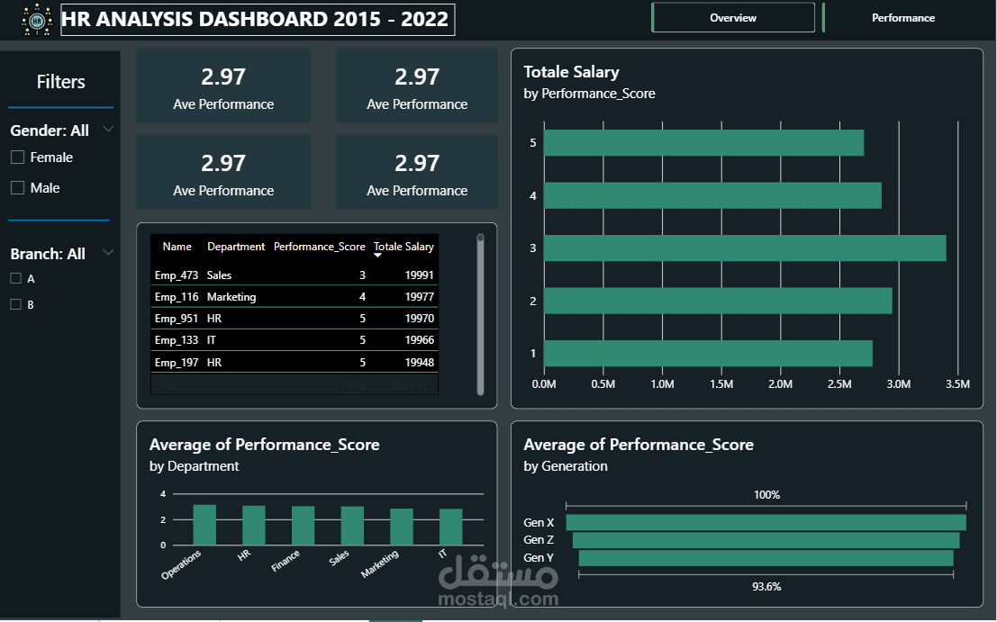
Task: Click the Totale Salary sort arrow icon
Action: [x=377, y=256]
